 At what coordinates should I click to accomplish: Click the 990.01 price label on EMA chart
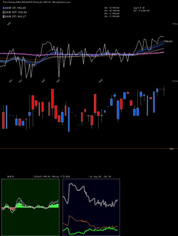coord(168,41)
